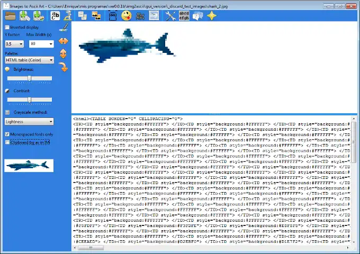Toggle Clipboard bg as in IM checkbox
Screen dimensions: 360x254
7,142
